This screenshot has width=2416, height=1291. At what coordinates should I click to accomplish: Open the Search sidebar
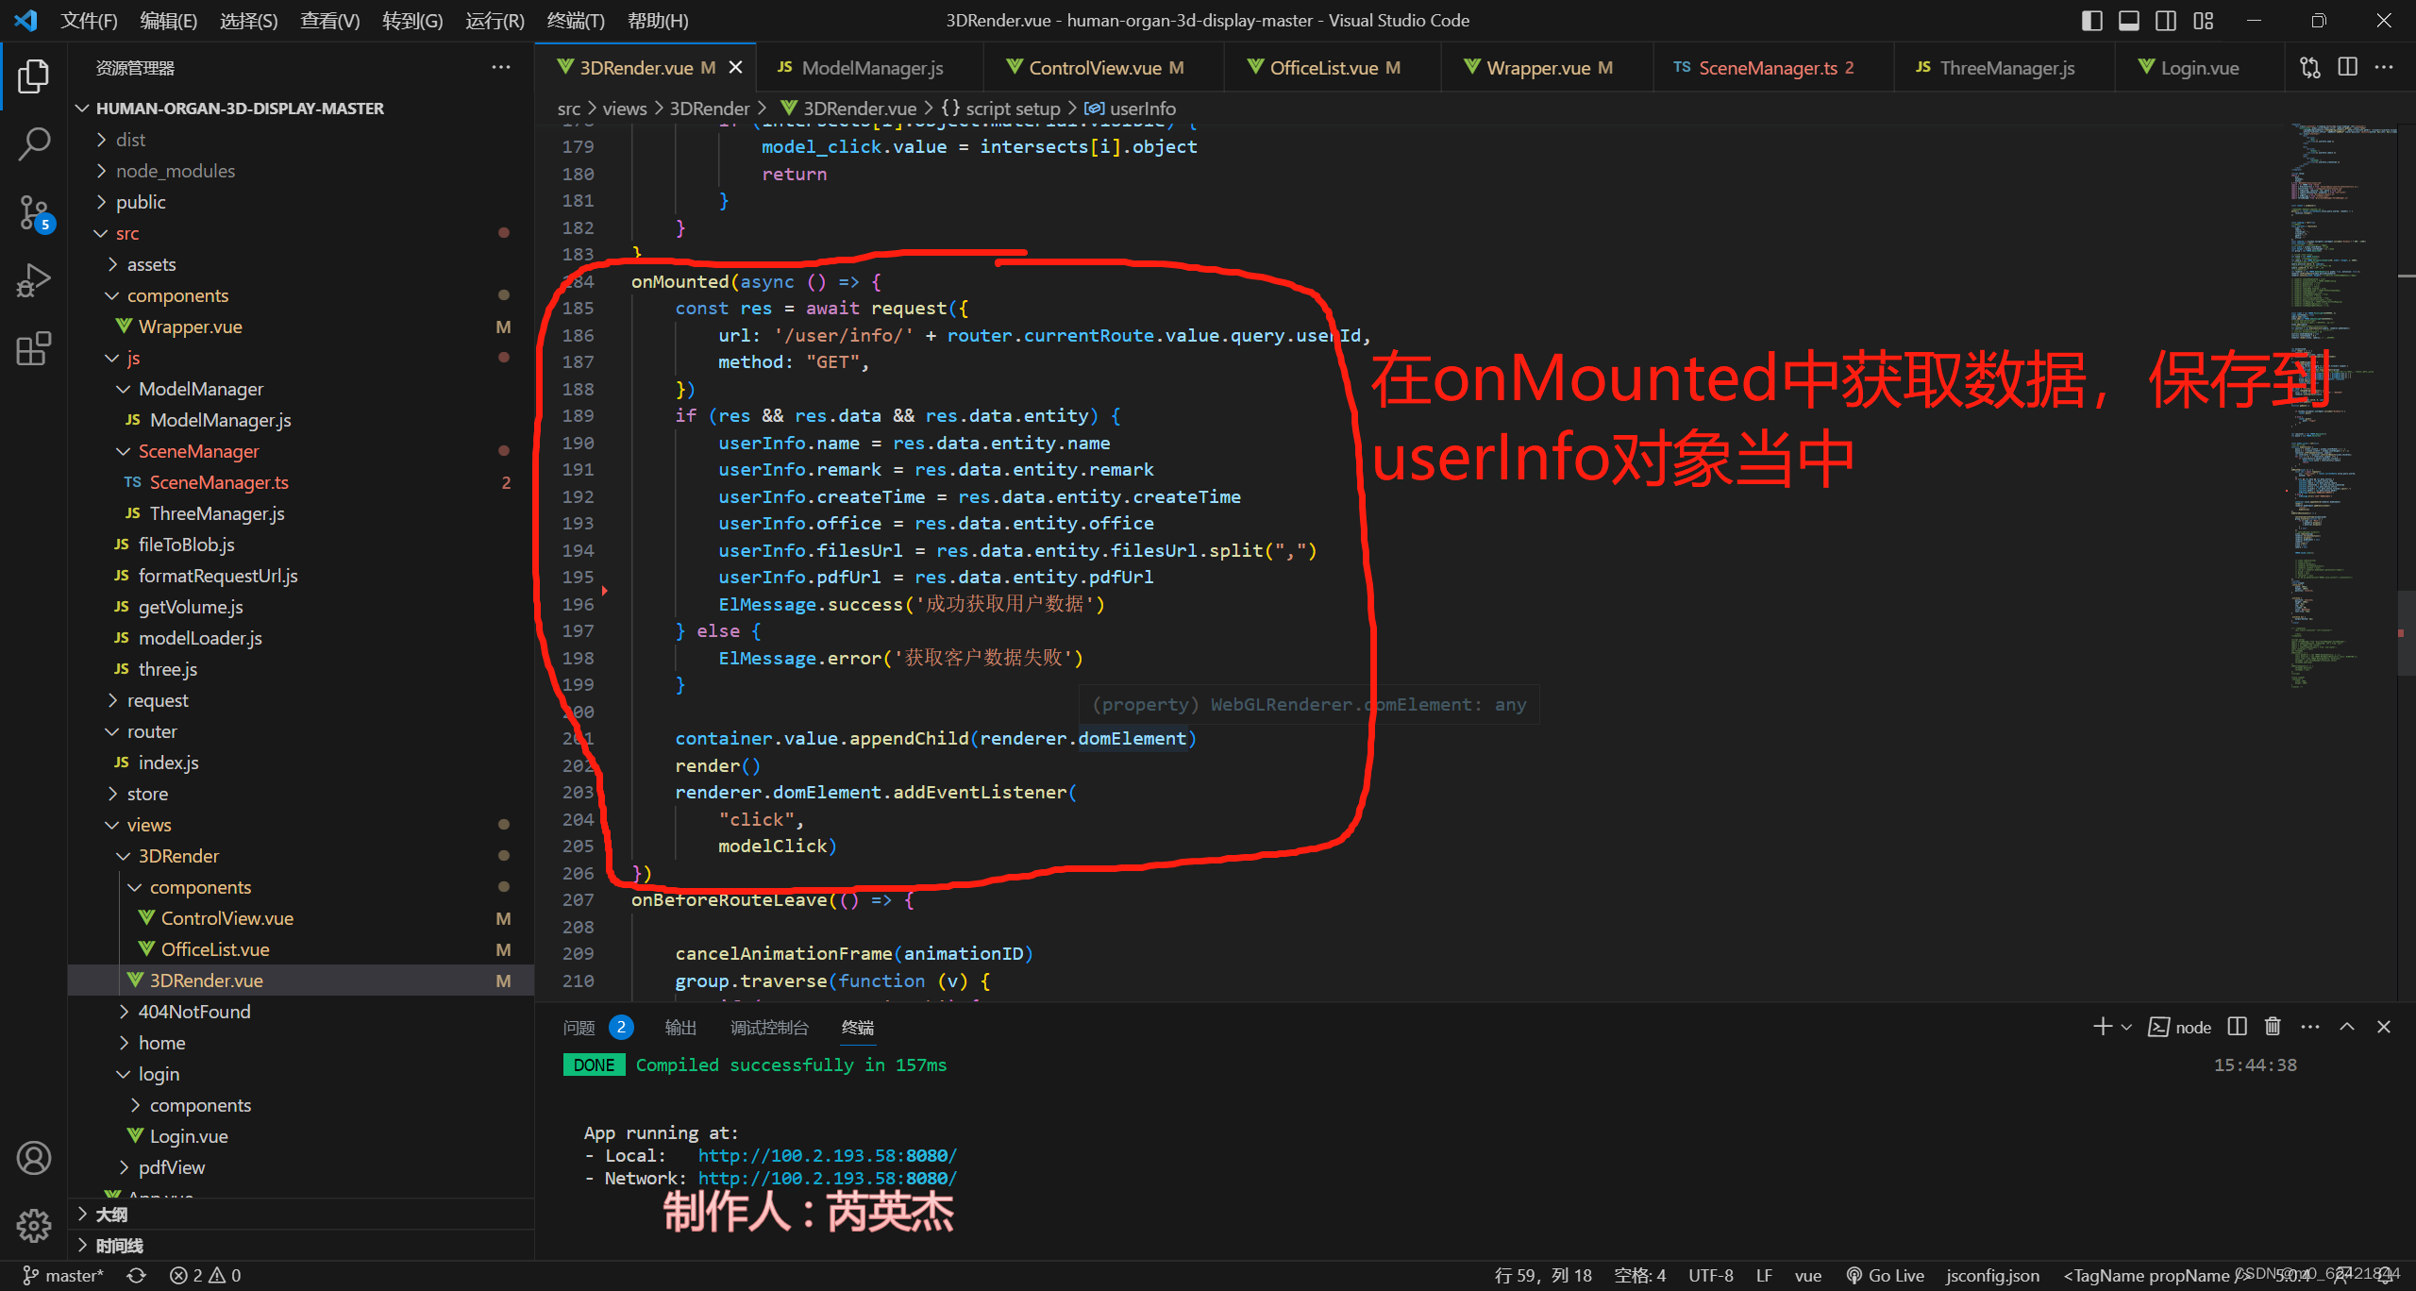tap(34, 143)
